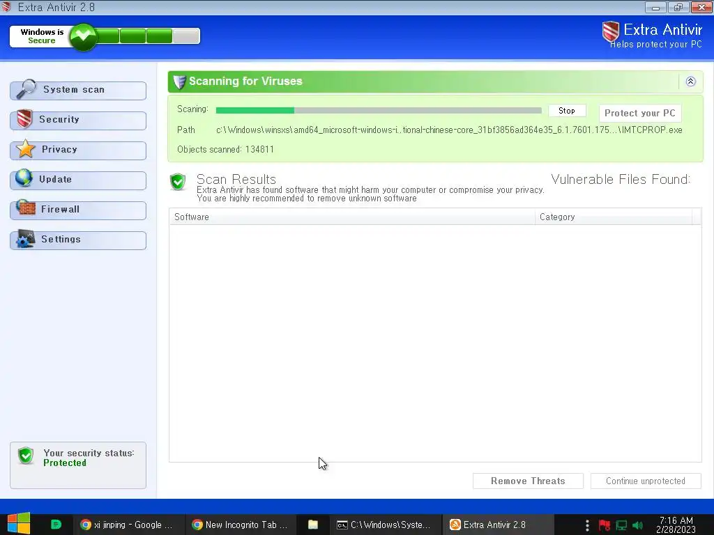Click the title bar app icon
Viewport: 714px width, 535px height.
(6, 7)
